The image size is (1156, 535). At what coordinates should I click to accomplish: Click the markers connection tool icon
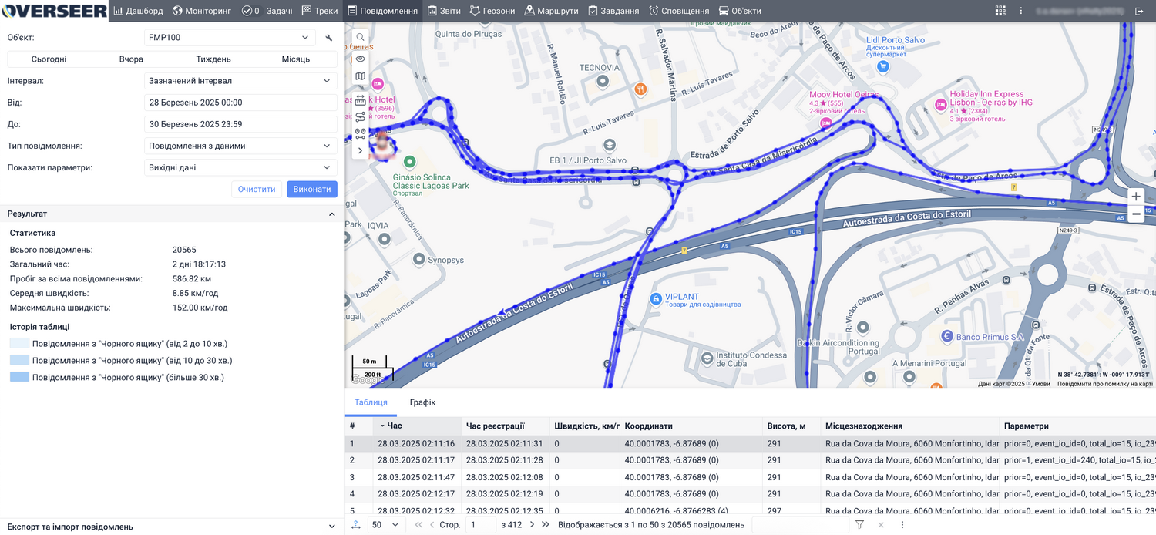click(360, 133)
